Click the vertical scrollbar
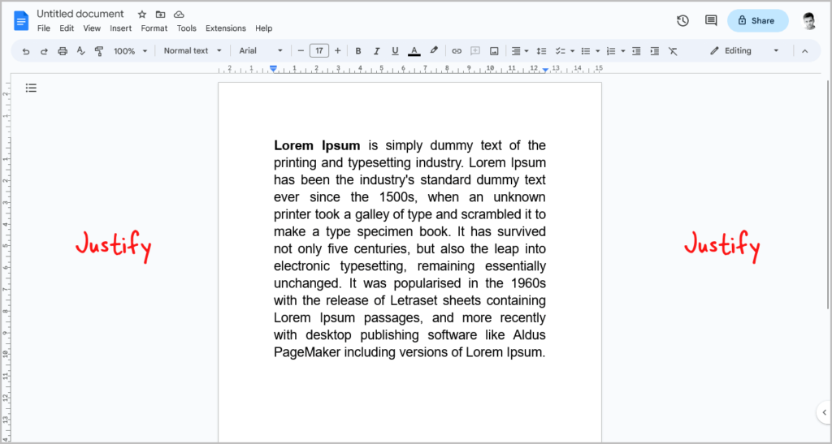Screen dimensions: 832x444 tap(828, 193)
